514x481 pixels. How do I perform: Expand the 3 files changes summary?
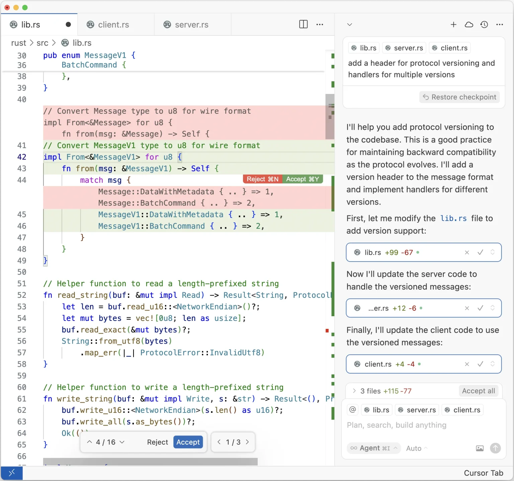point(354,391)
